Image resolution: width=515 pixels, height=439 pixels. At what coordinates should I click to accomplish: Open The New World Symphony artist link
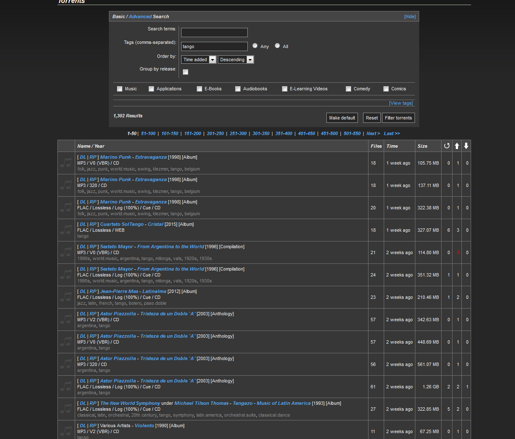pos(130,403)
